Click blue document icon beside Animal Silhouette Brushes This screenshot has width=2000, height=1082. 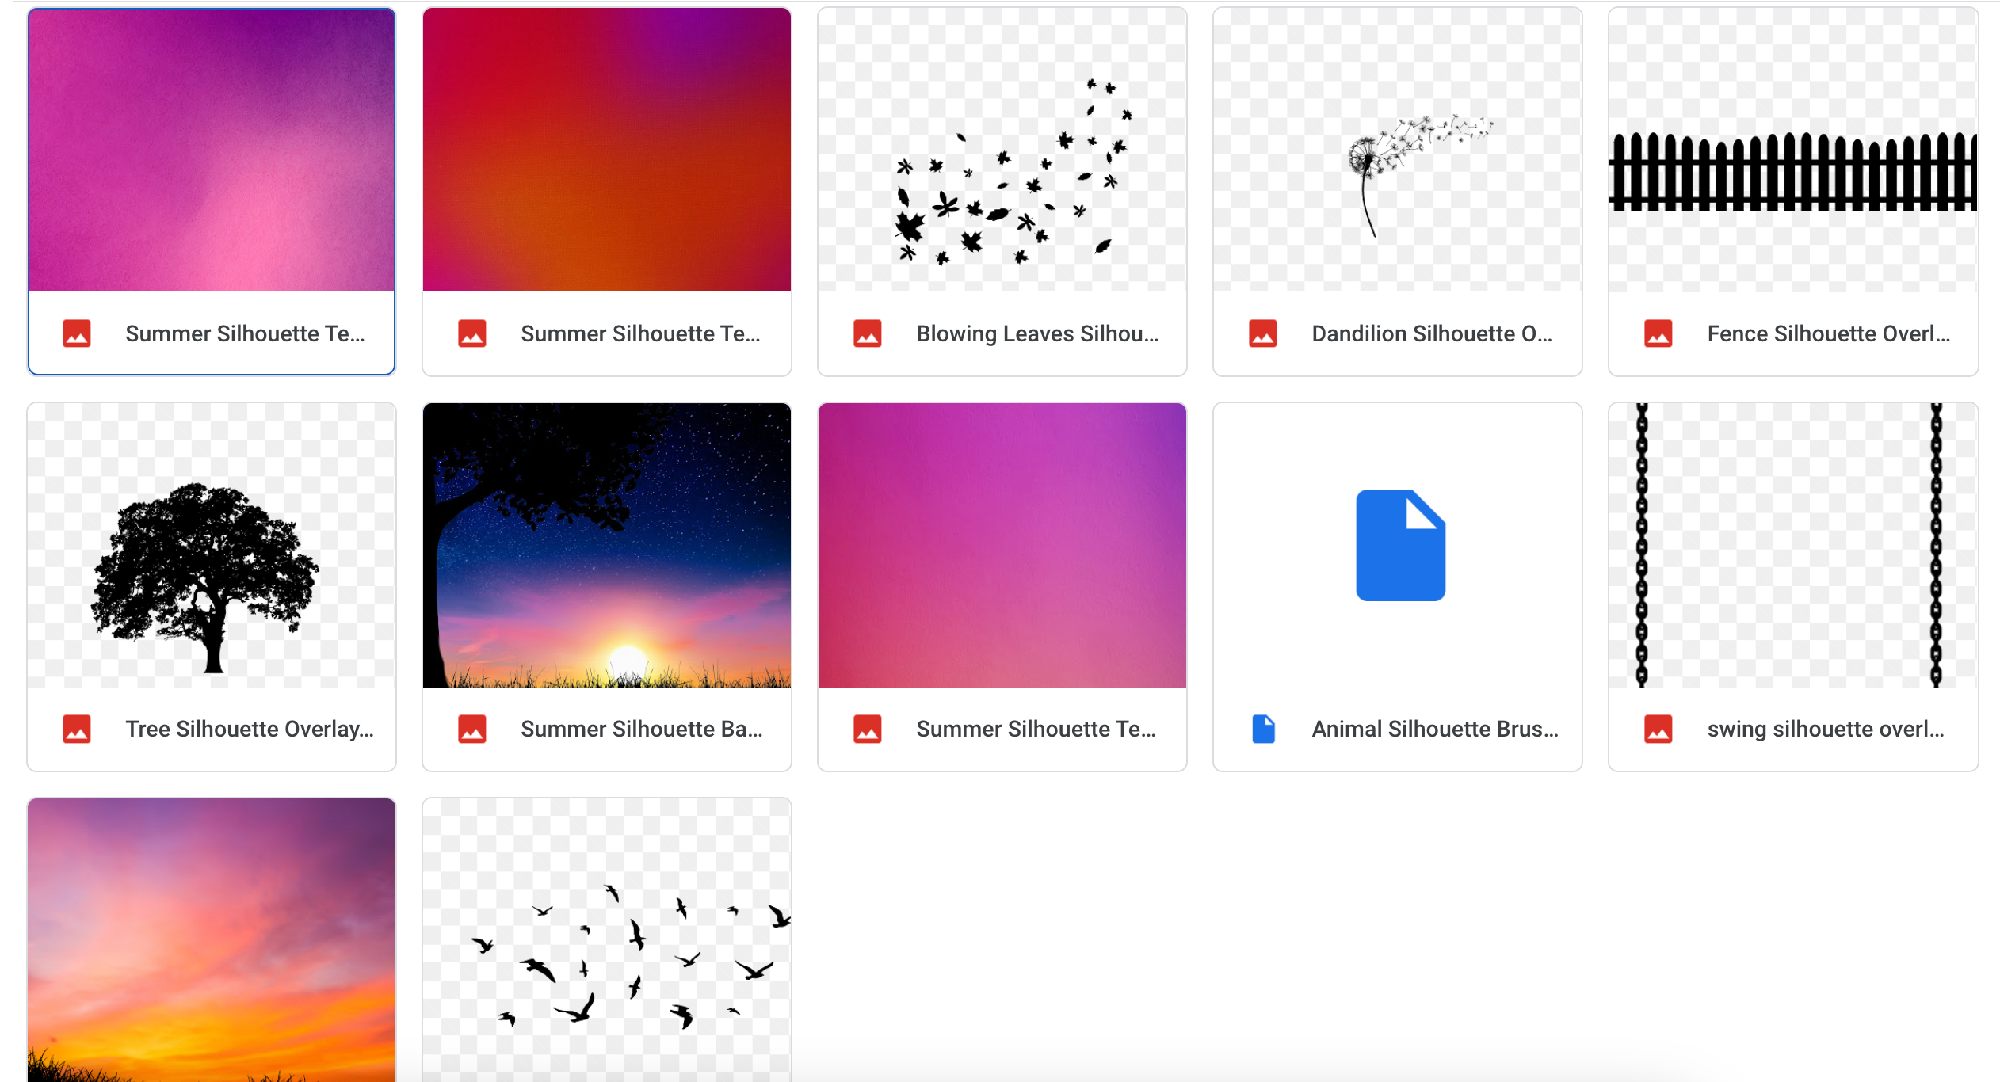[1263, 729]
